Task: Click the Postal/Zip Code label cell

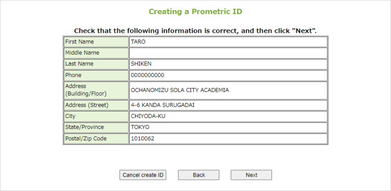Action: click(x=96, y=139)
